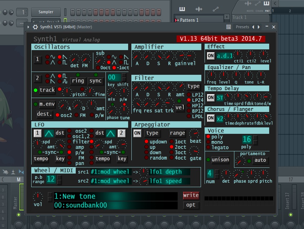
Task: Open src1 mod wheel source dropdown
Action: tap(111, 172)
